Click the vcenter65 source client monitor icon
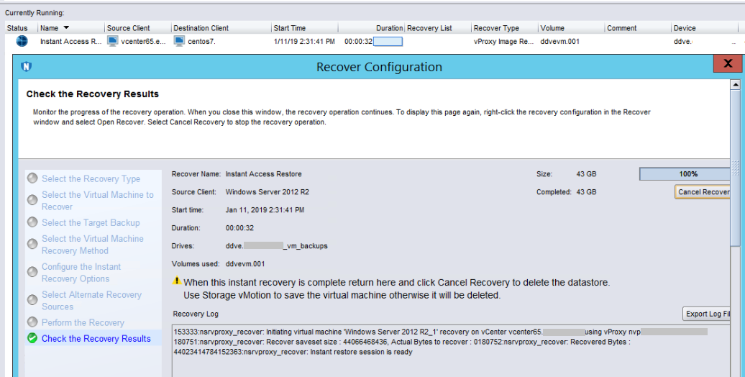This screenshot has width=745, height=377. (x=112, y=41)
